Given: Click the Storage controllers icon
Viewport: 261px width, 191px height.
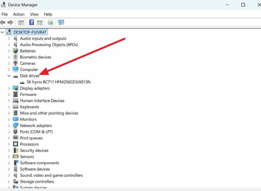Looking at the screenshot, I should tap(15, 181).
